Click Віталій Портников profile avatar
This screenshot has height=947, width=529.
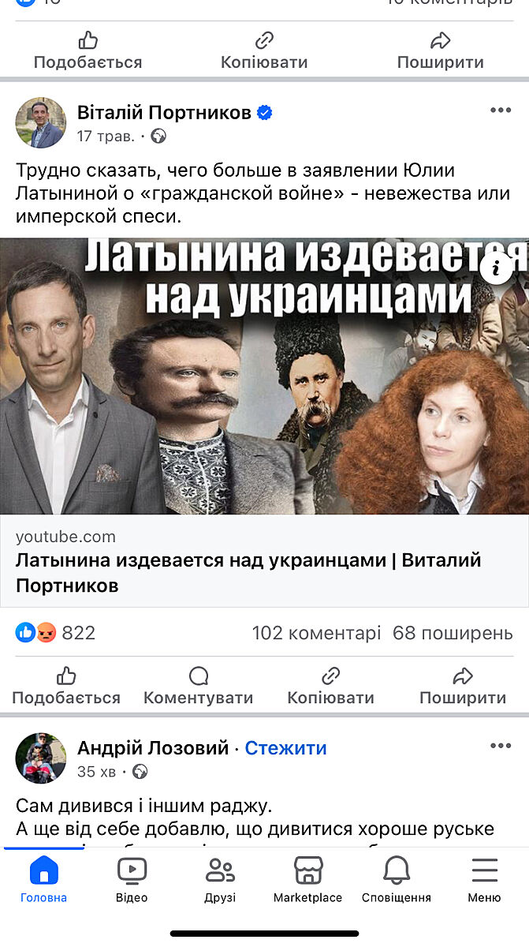point(41,123)
